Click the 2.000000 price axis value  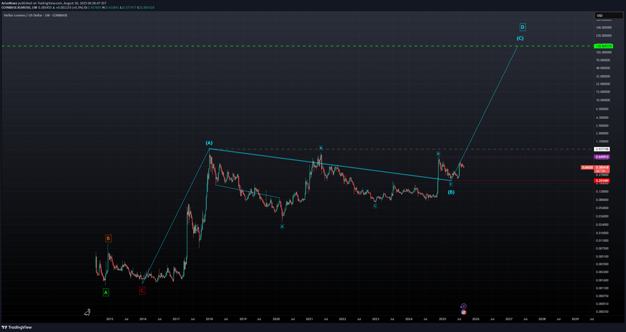(602, 133)
